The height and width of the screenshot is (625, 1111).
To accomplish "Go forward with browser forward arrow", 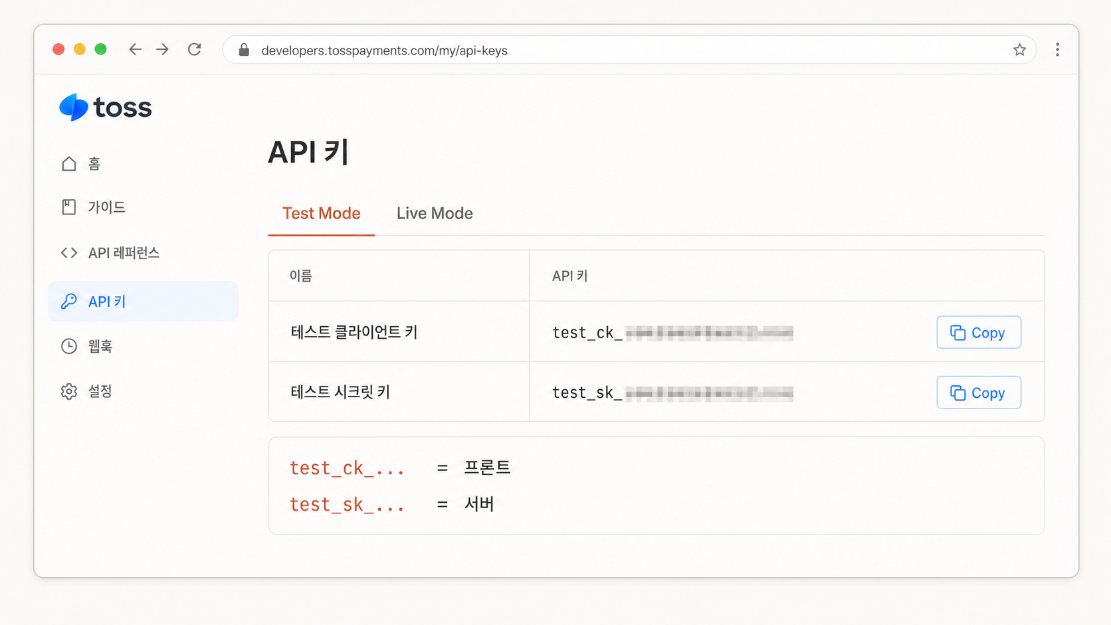I will tap(163, 49).
